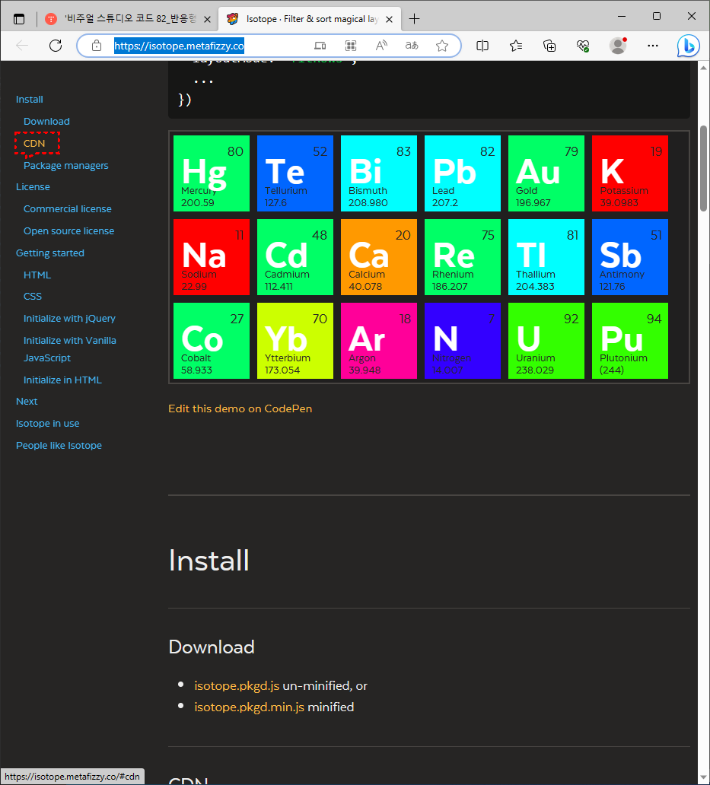Click the browser Refresh icon

click(56, 46)
